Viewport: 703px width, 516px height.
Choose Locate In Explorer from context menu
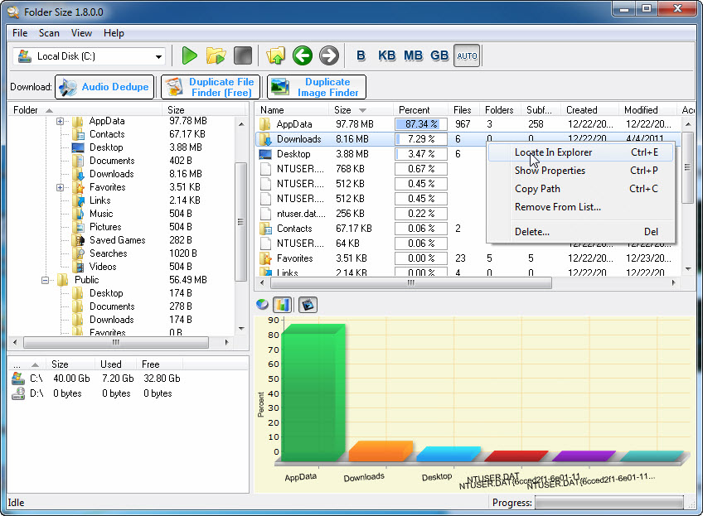(x=553, y=152)
